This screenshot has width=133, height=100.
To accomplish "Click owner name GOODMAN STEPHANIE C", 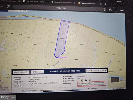I will point(38,77).
